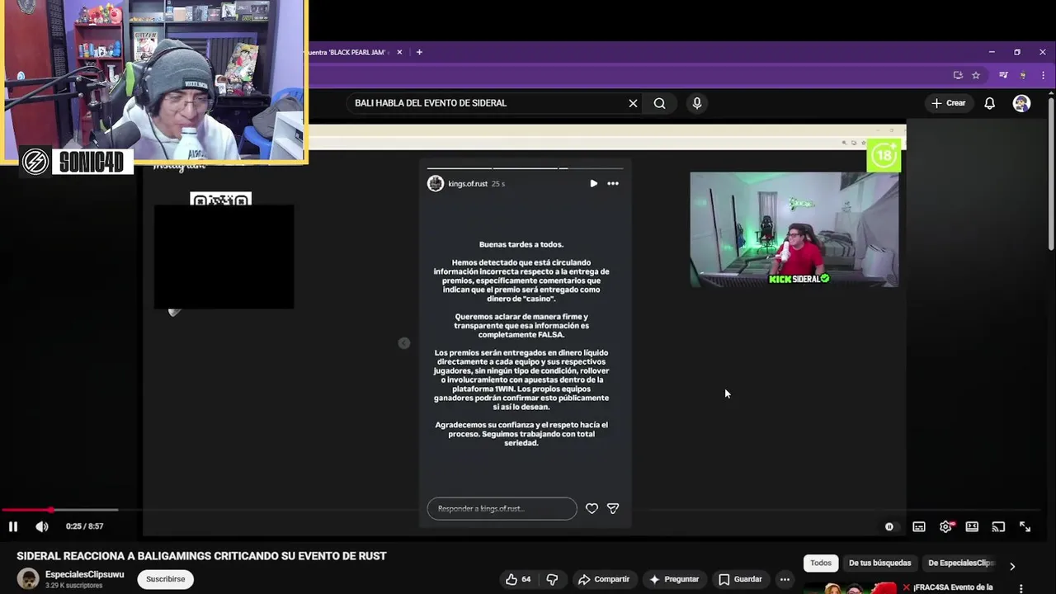Click the video title text
Viewport: 1056px width, 594px height.
pos(201,556)
